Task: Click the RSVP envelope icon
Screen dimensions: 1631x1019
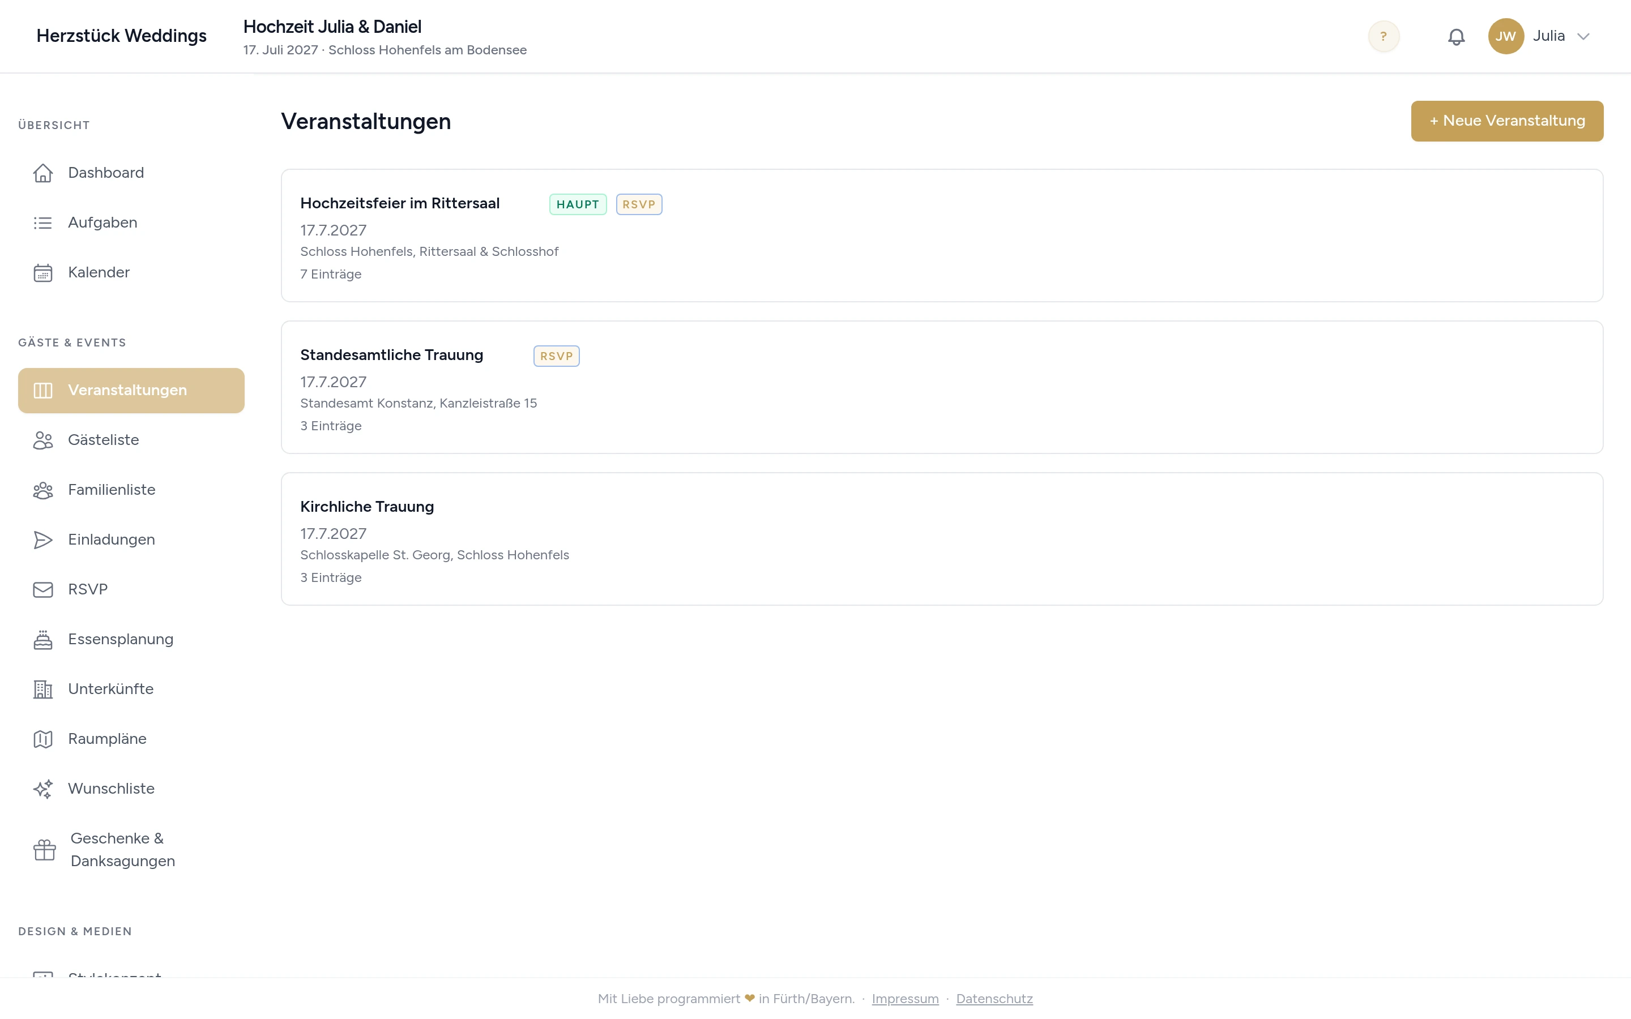Action: [43, 590]
